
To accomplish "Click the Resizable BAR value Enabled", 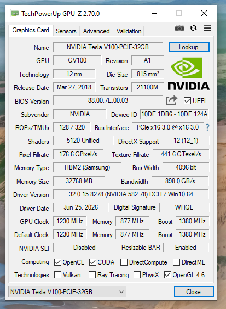I will pos(186,248).
